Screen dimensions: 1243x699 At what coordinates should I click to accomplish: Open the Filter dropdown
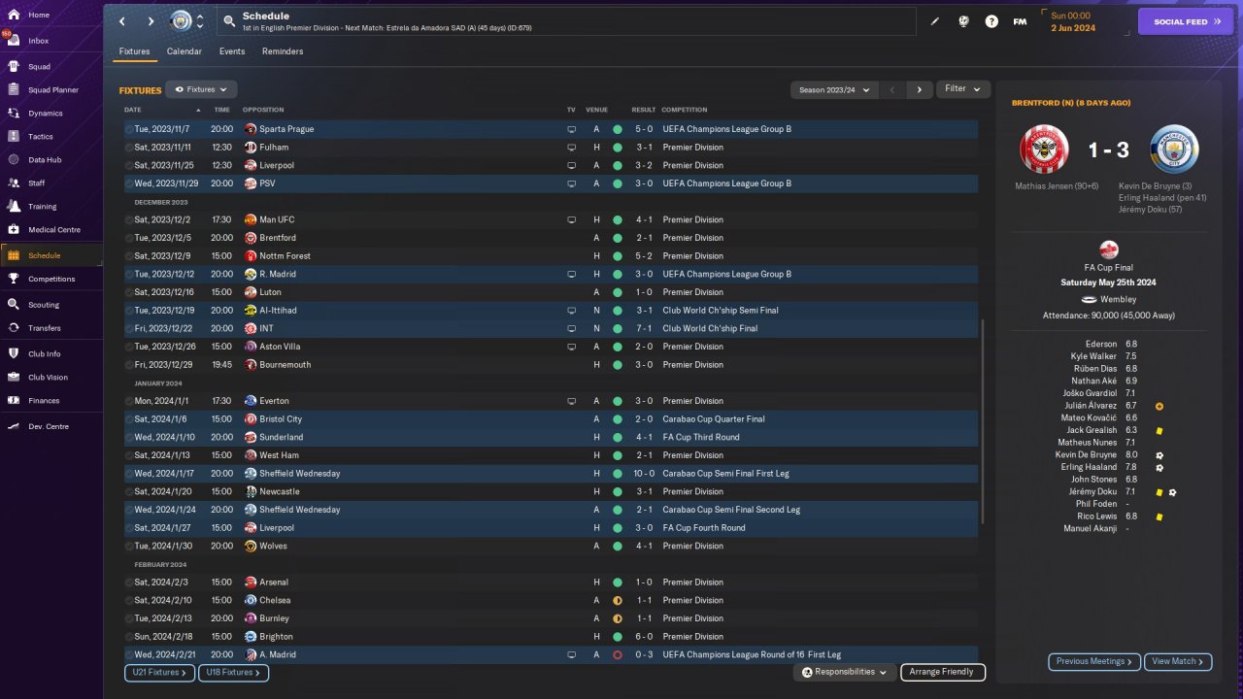963,89
